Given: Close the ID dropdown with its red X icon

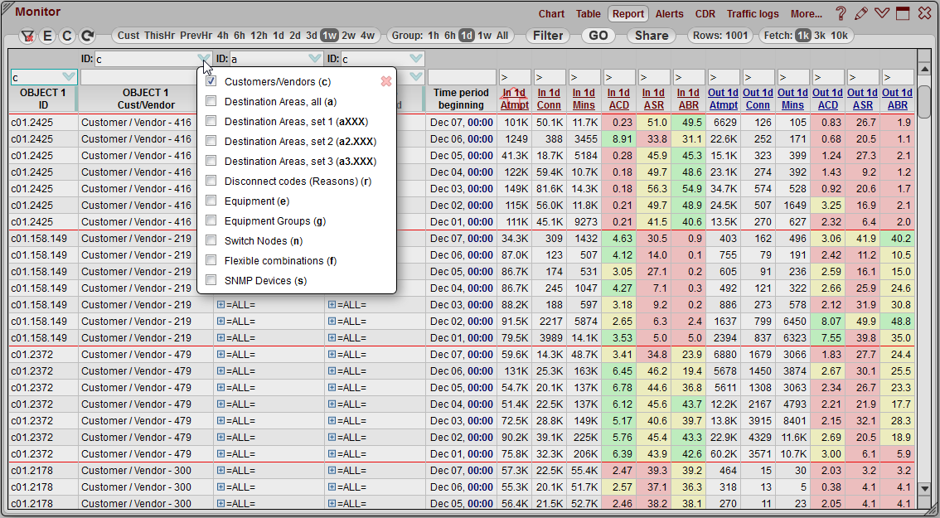Looking at the screenshot, I should coord(385,80).
